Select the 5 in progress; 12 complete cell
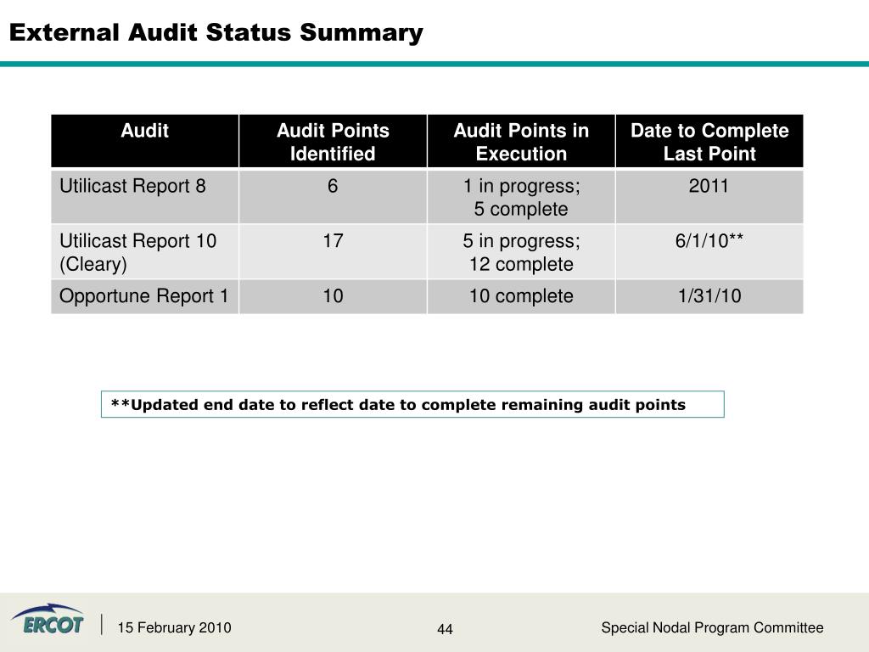 coord(521,251)
